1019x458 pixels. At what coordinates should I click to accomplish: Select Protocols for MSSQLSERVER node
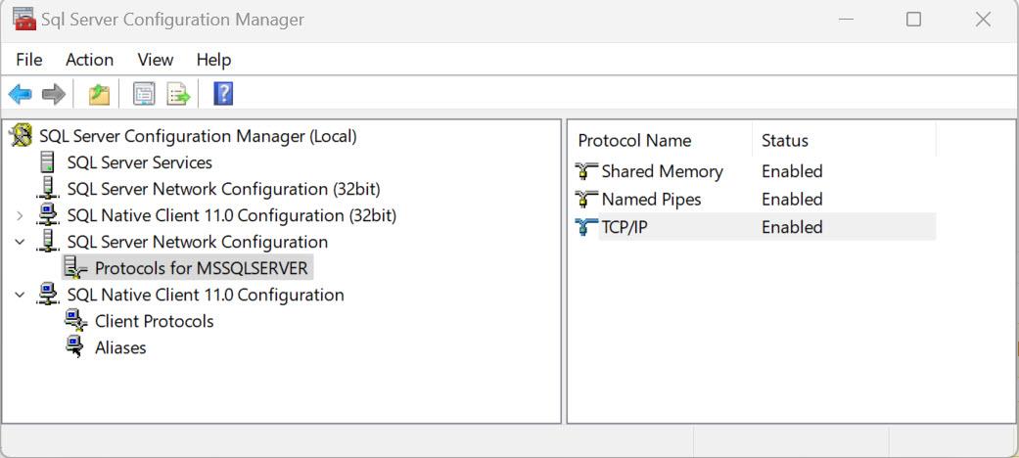click(201, 268)
